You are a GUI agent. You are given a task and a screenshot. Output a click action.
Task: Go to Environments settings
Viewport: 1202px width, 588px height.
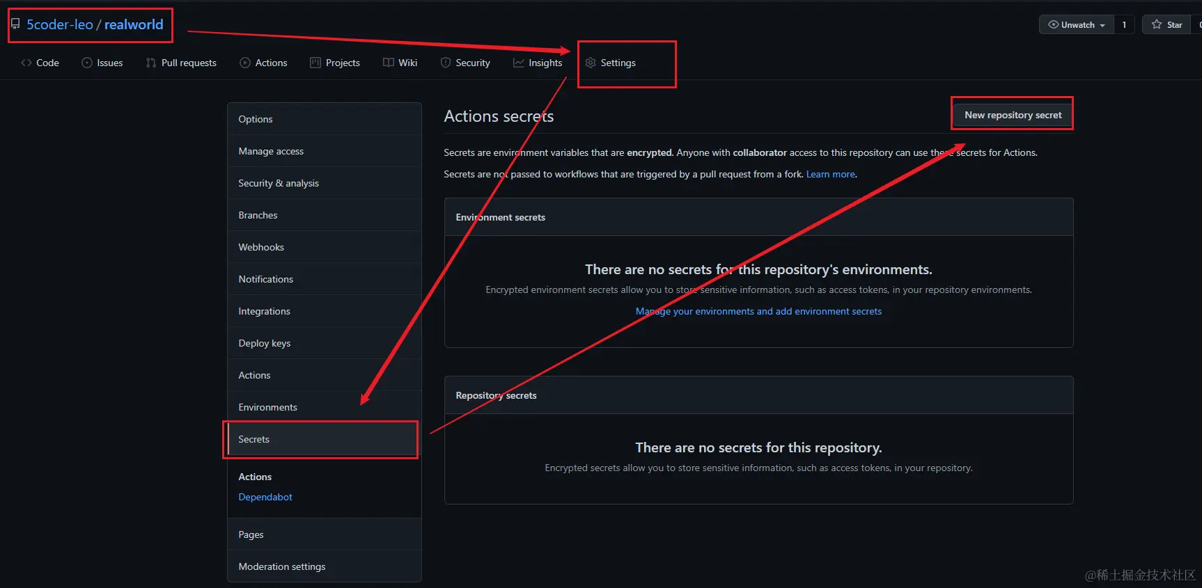click(x=325, y=407)
